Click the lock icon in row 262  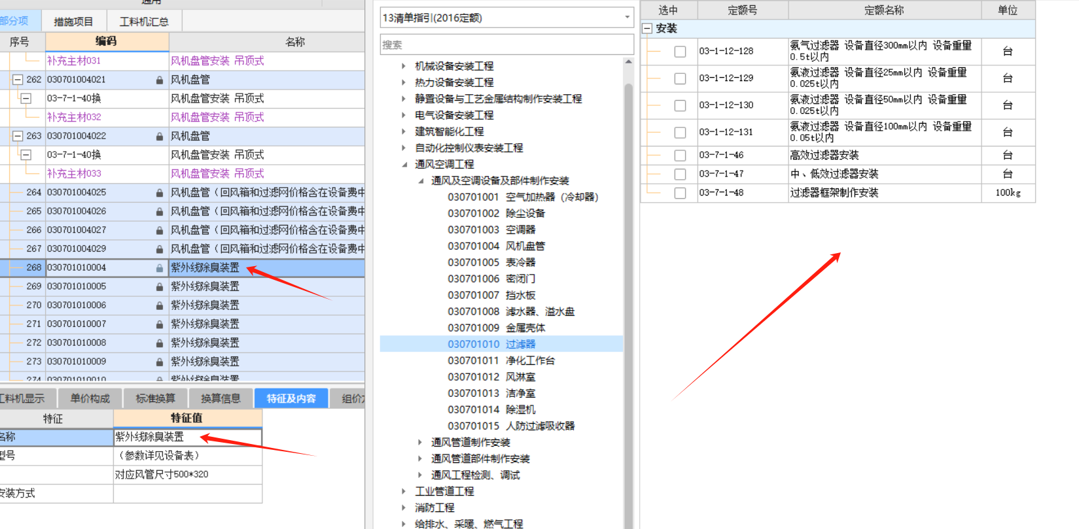point(159,80)
